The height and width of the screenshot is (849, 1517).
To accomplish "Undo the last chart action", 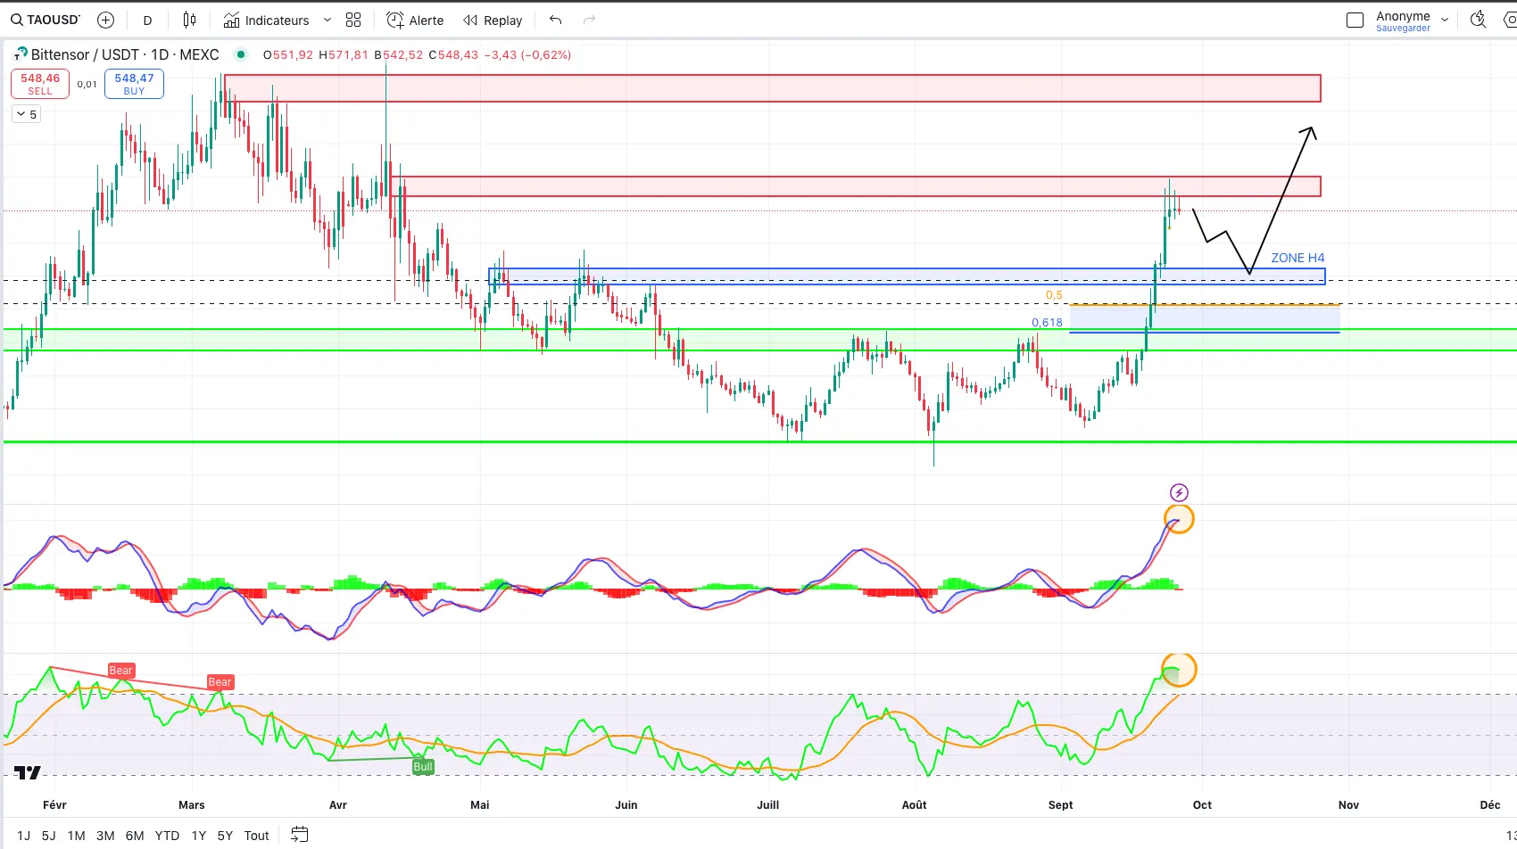I will click(555, 20).
